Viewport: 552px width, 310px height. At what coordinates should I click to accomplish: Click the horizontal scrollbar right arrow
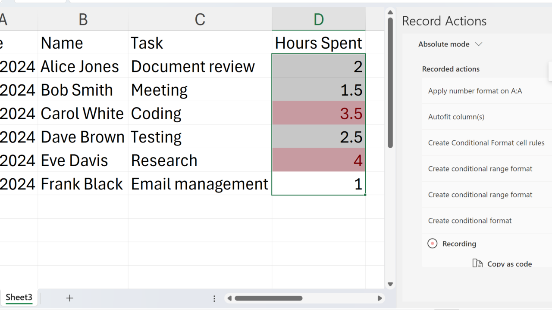379,298
